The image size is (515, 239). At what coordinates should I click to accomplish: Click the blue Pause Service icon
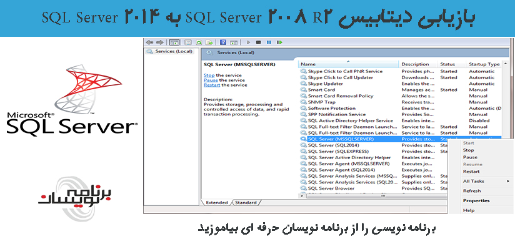pos(269,42)
